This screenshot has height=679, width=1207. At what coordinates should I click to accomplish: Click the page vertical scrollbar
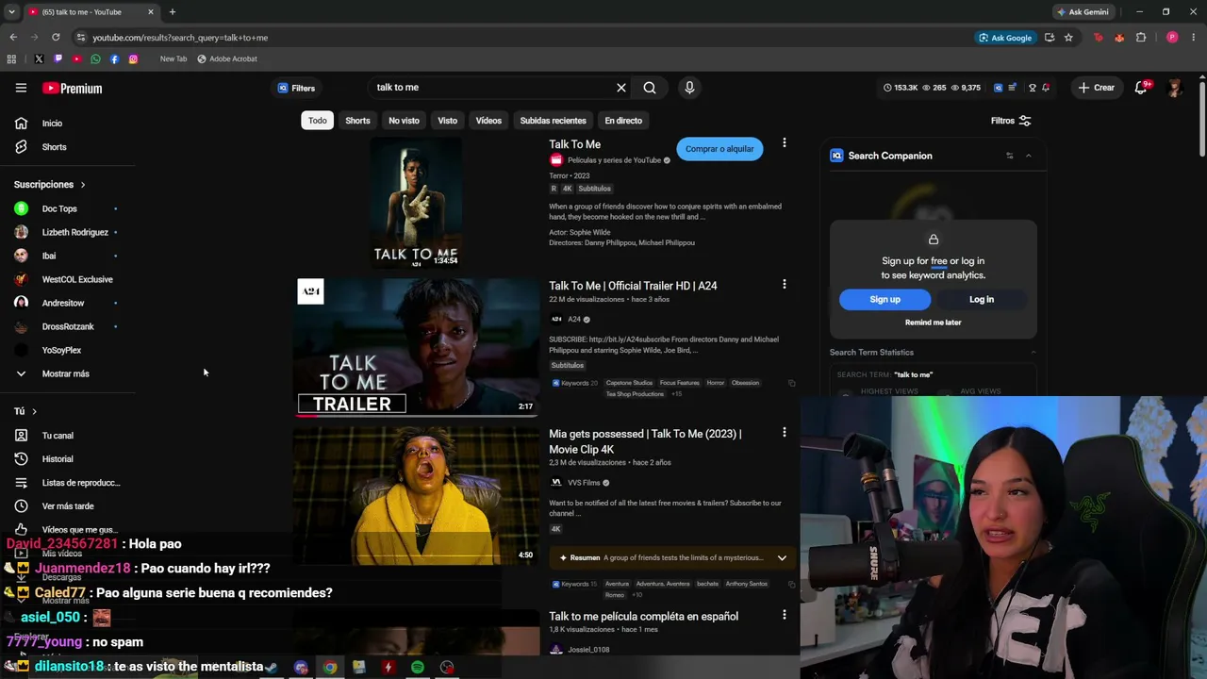[1202, 117]
